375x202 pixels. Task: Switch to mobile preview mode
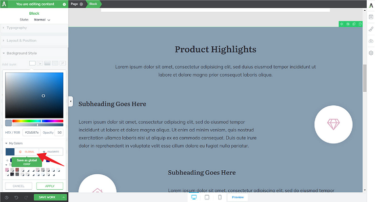tap(220, 197)
